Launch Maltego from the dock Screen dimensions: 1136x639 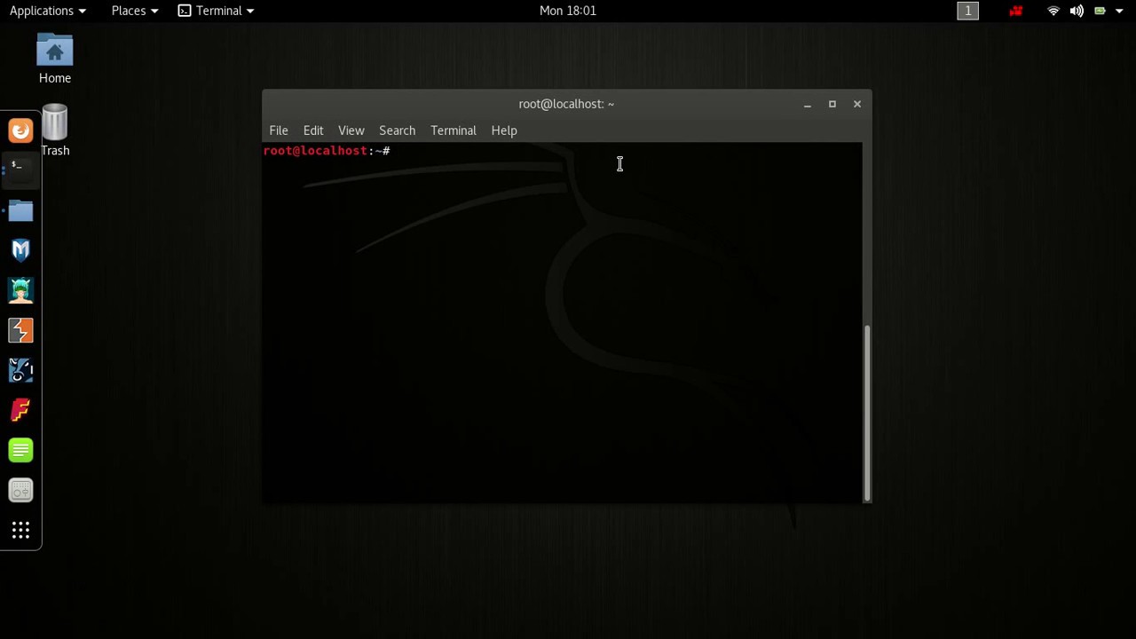point(20,370)
